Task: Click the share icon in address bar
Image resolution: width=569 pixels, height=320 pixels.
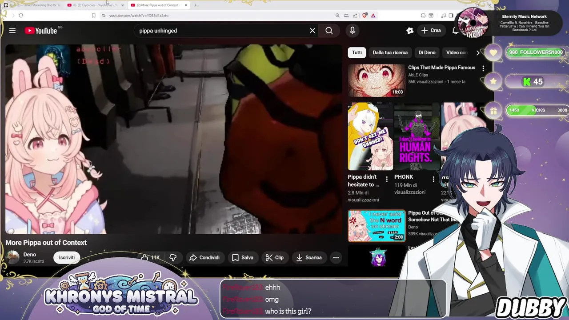Action: tap(356, 16)
